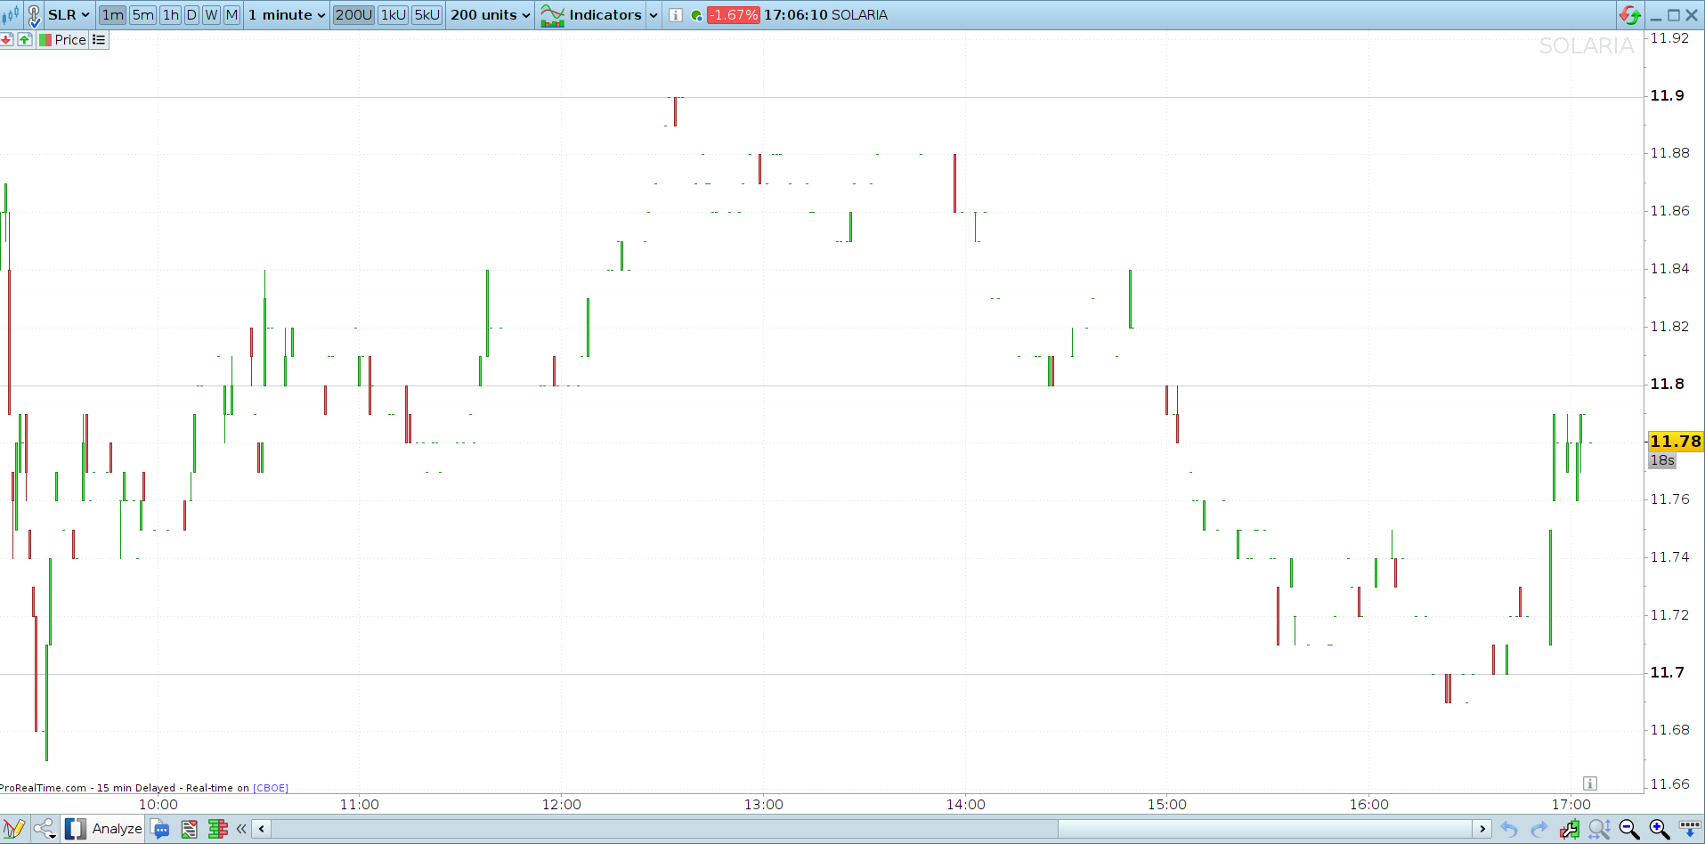Open the drawing tools pencil icon
This screenshot has width=1705, height=844.
point(14,829)
